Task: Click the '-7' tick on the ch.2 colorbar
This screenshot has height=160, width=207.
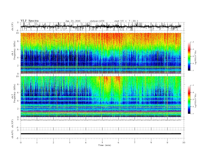Action: coord(193,114)
